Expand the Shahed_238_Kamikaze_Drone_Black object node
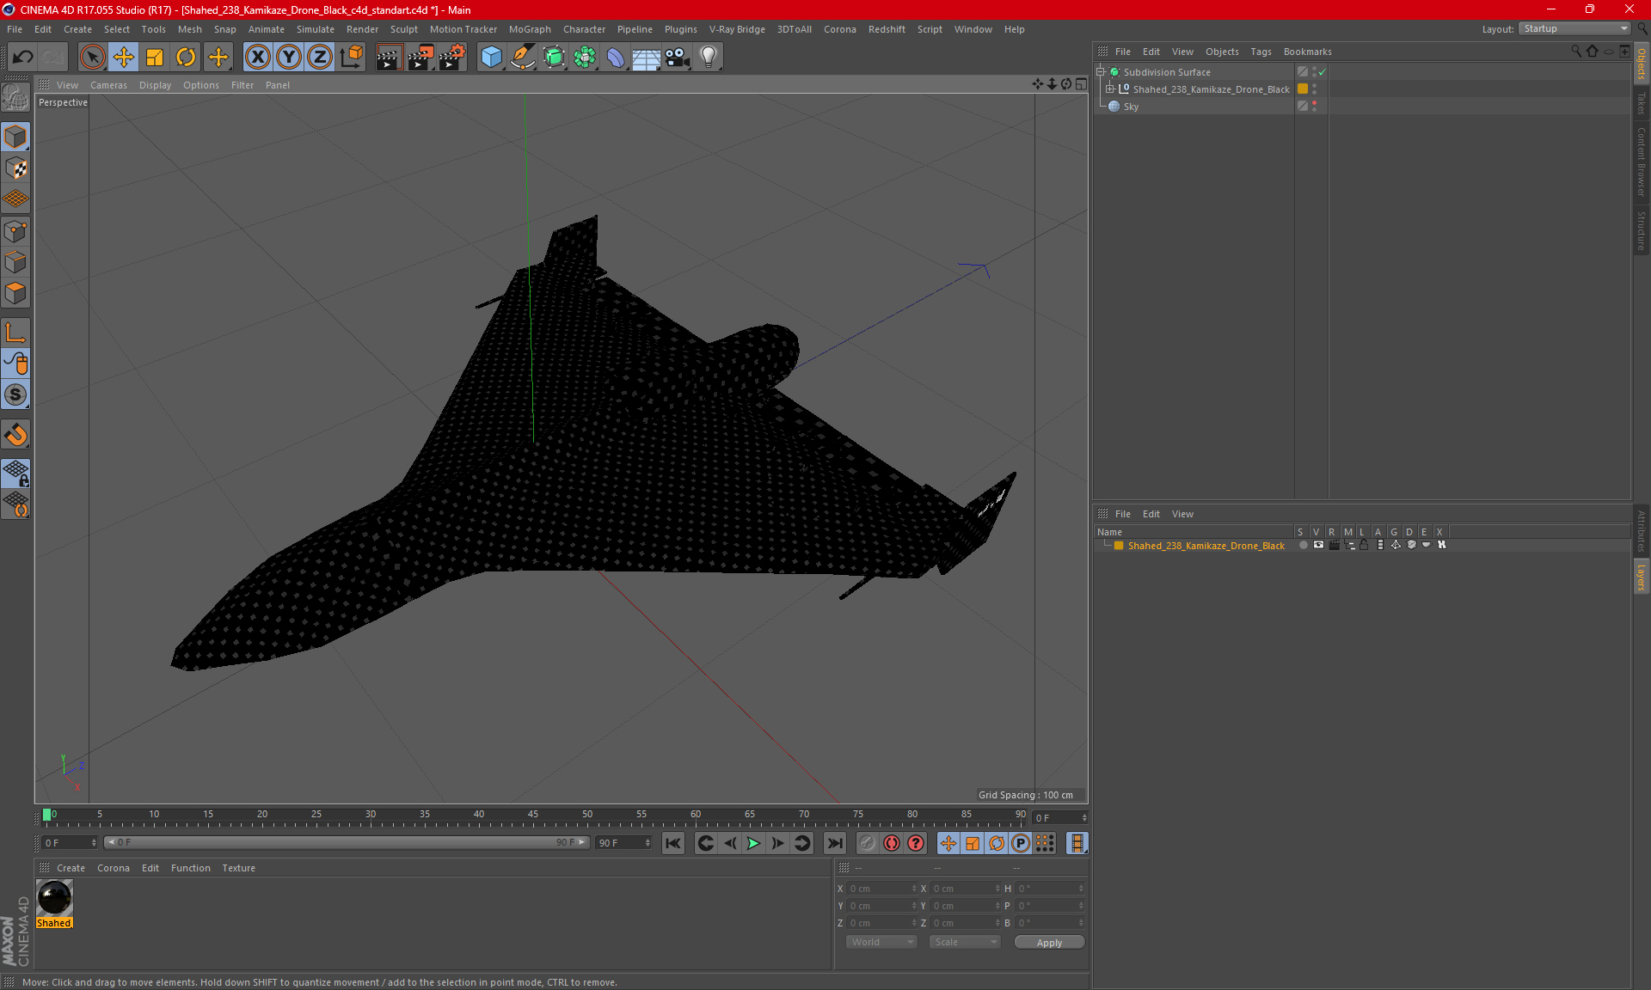Image resolution: width=1651 pixels, height=990 pixels. (x=1110, y=89)
